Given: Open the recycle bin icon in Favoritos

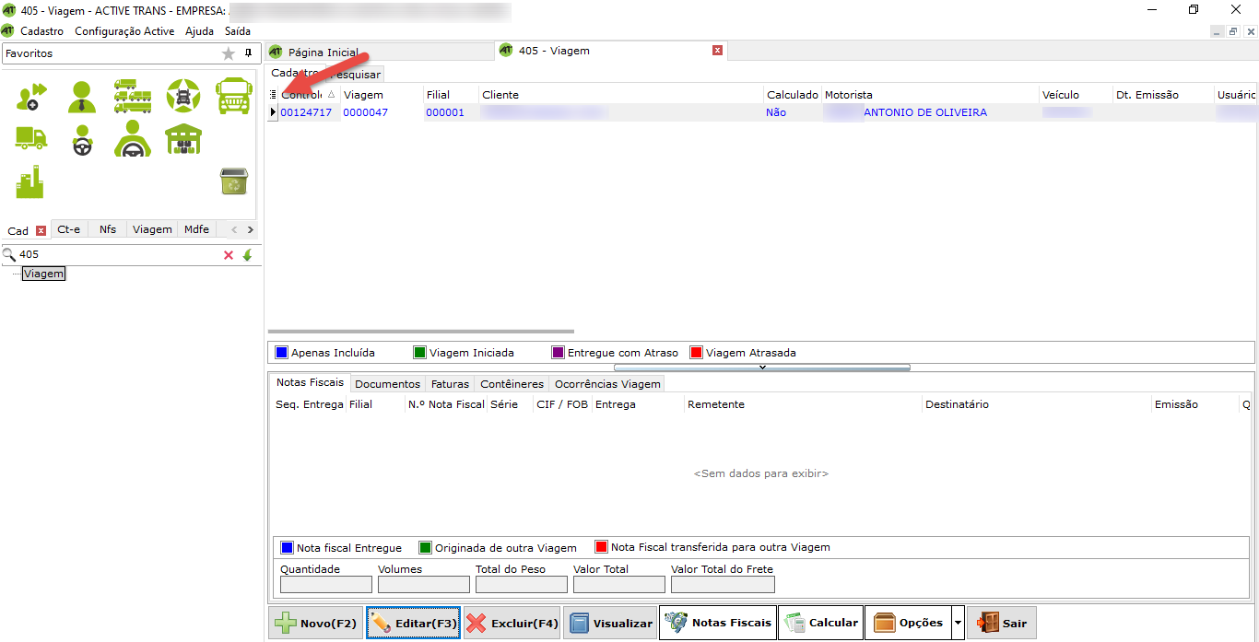Looking at the screenshot, I should pos(234,181).
